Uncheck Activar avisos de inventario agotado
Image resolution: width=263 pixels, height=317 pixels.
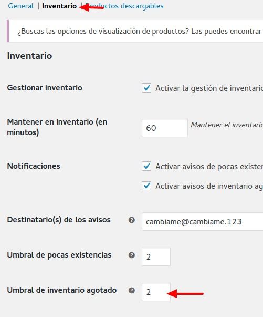(x=146, y=186)
